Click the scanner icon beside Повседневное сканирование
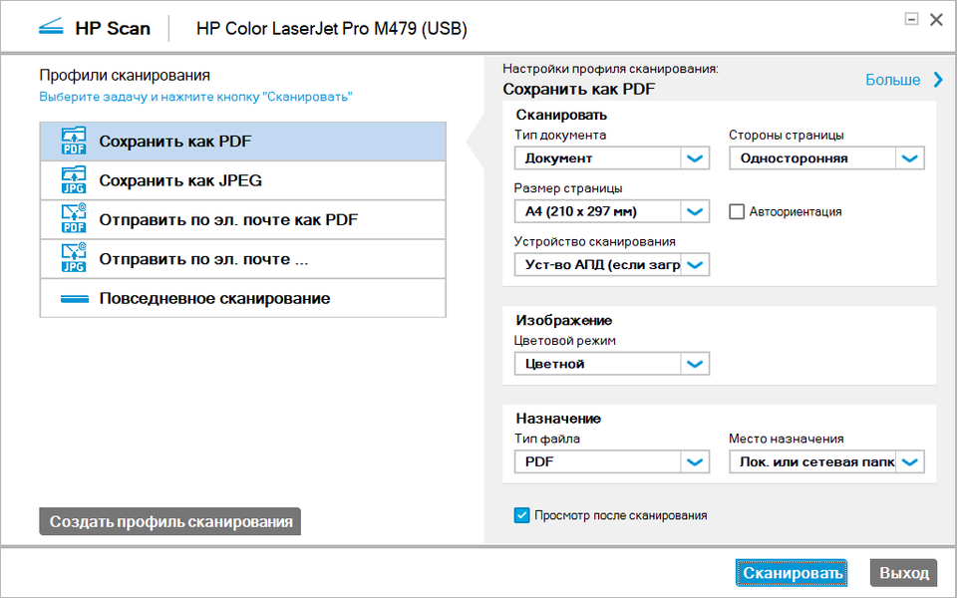This screenshot has width=957, height=598. click(74, 299)
